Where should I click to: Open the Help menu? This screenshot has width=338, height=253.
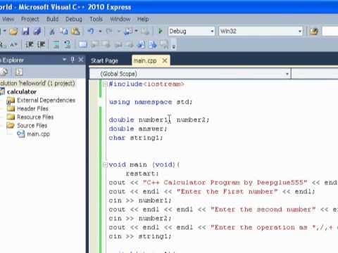(x=143, y=19)
